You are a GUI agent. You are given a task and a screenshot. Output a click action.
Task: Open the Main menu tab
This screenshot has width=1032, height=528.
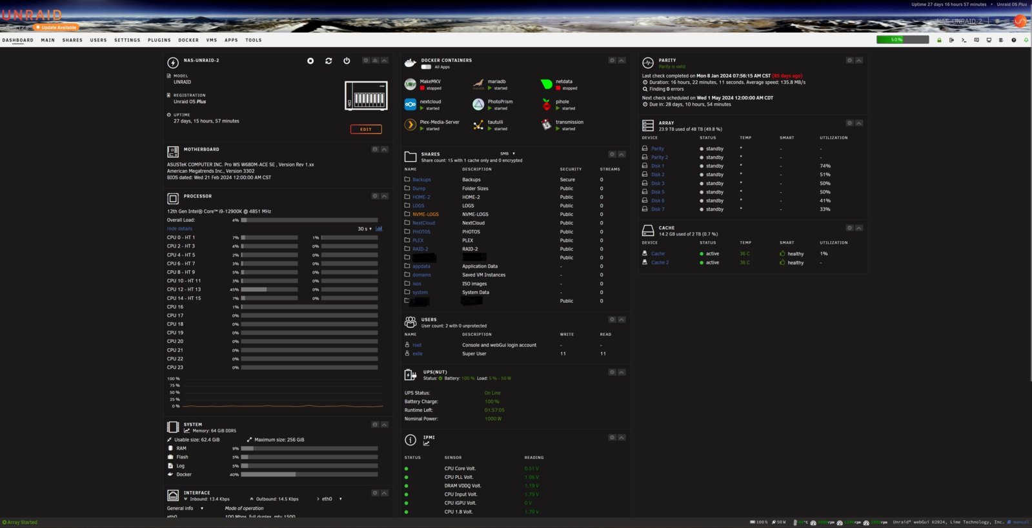pos(48,40)
